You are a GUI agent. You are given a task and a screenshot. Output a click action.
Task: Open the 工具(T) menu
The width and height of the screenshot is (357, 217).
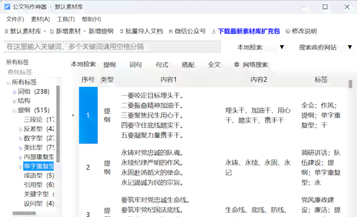[66, 19]
